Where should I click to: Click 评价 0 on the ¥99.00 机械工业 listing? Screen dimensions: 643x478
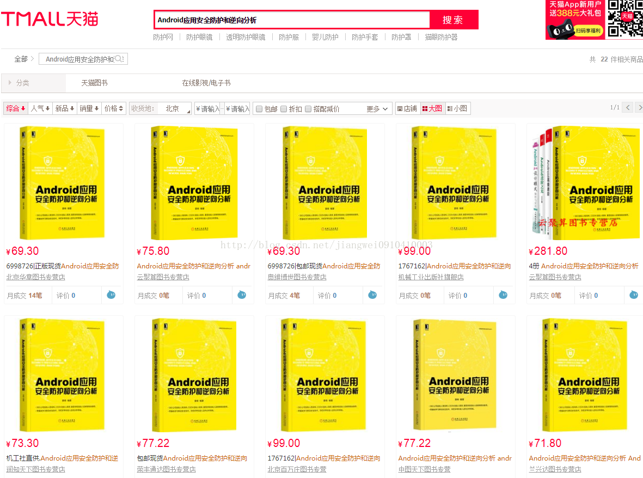coord(458,296)
